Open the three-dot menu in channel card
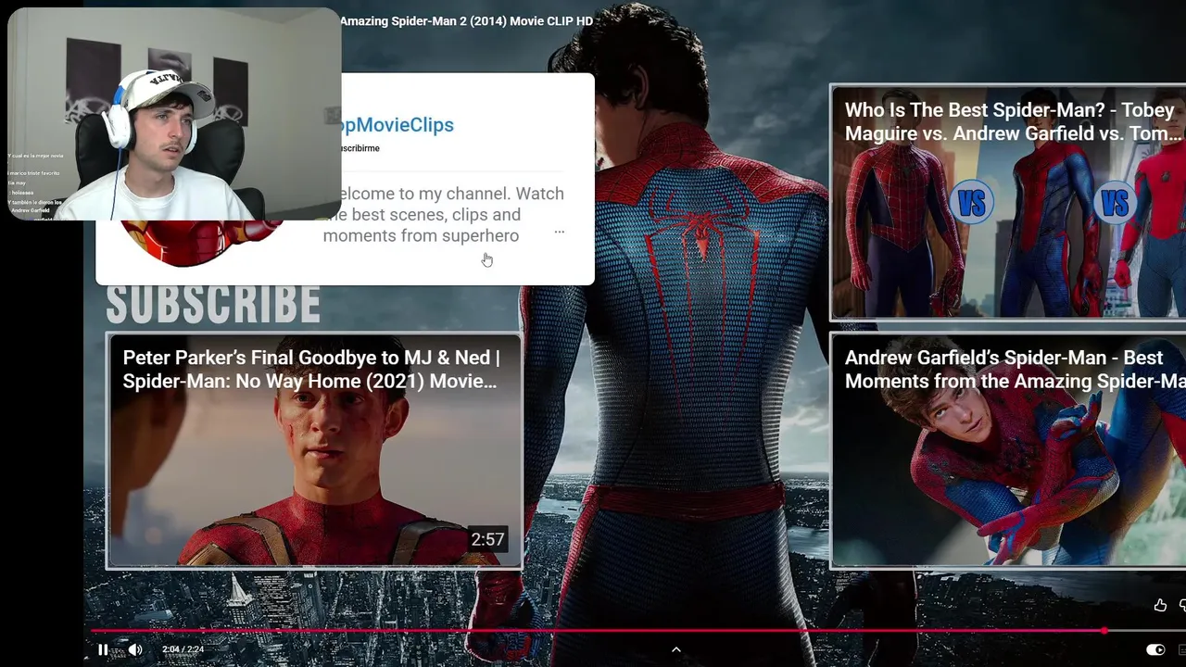 click(x=559, y=232)
